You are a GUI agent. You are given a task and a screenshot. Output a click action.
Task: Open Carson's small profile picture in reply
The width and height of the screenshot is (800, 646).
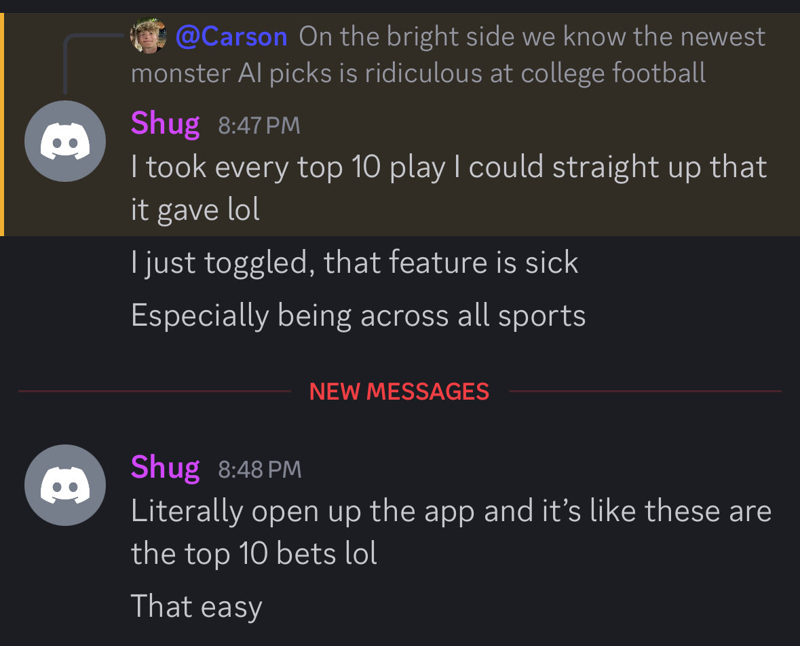coord(149,36)
